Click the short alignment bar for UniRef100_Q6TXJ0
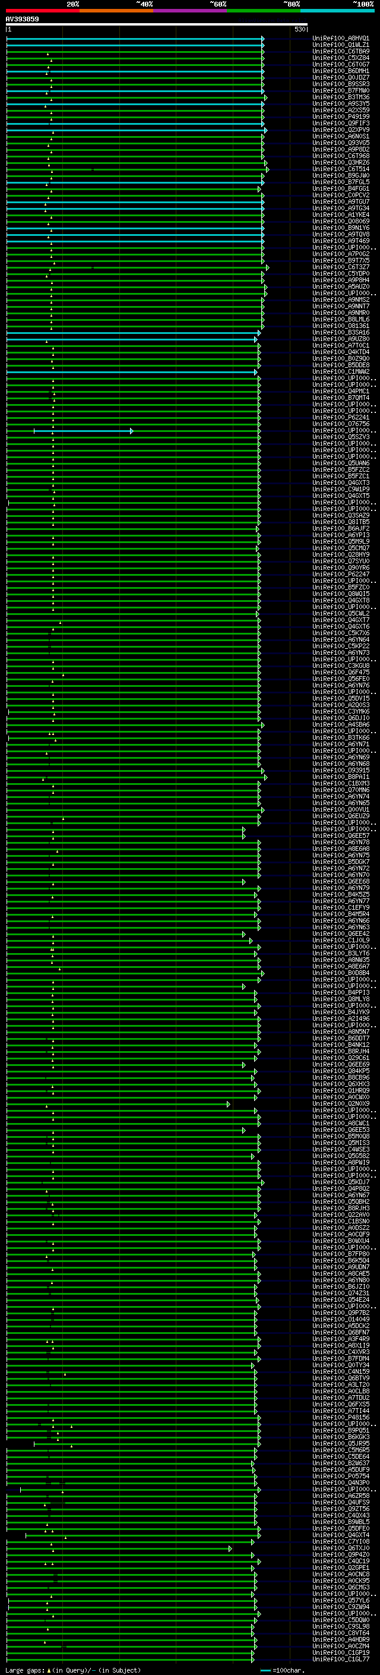 119,1549
